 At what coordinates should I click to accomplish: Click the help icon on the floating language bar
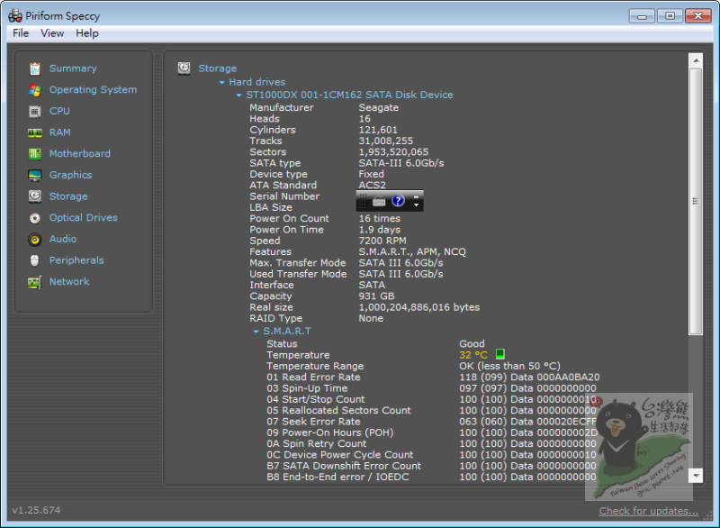(399, 201)
